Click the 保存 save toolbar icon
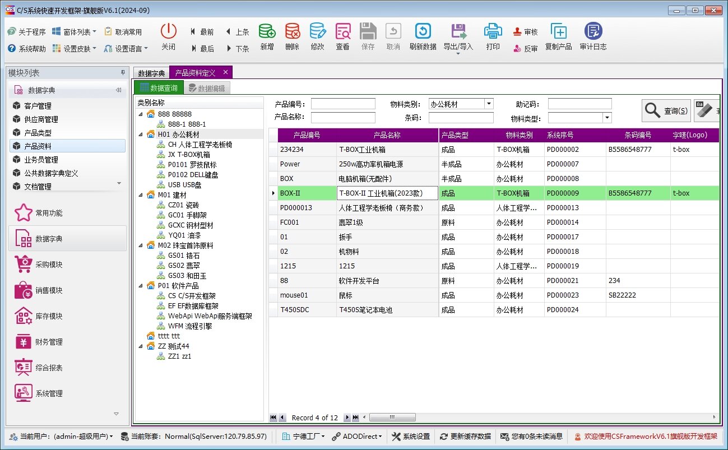This screenshot has height=450, width=728. (x=368, y=36)
